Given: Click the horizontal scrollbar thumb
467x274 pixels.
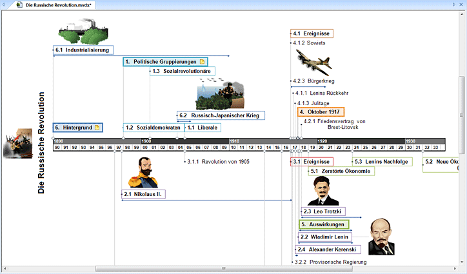Looking at the screenshot, I should (x=224, y=269).
